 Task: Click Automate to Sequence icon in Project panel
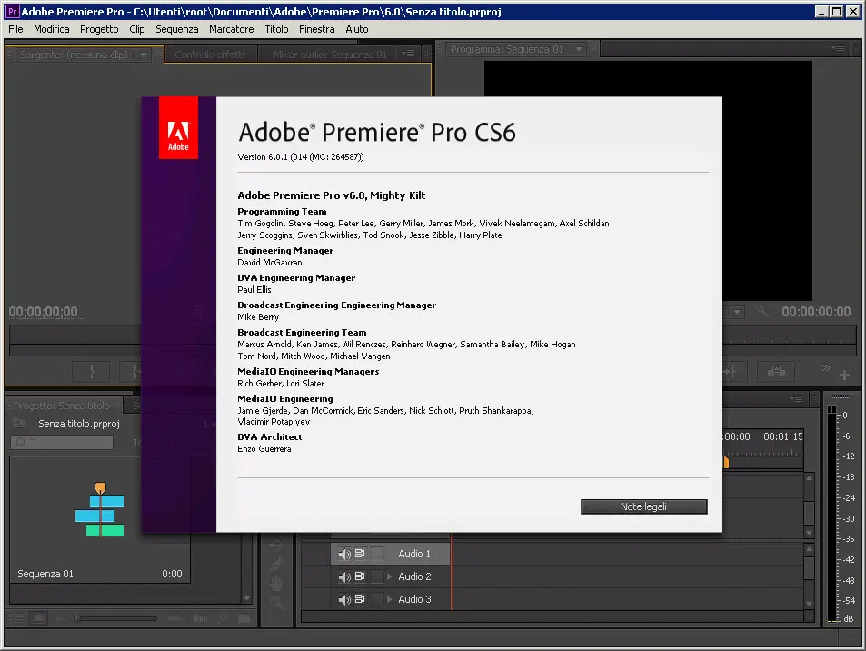(201, 618)
